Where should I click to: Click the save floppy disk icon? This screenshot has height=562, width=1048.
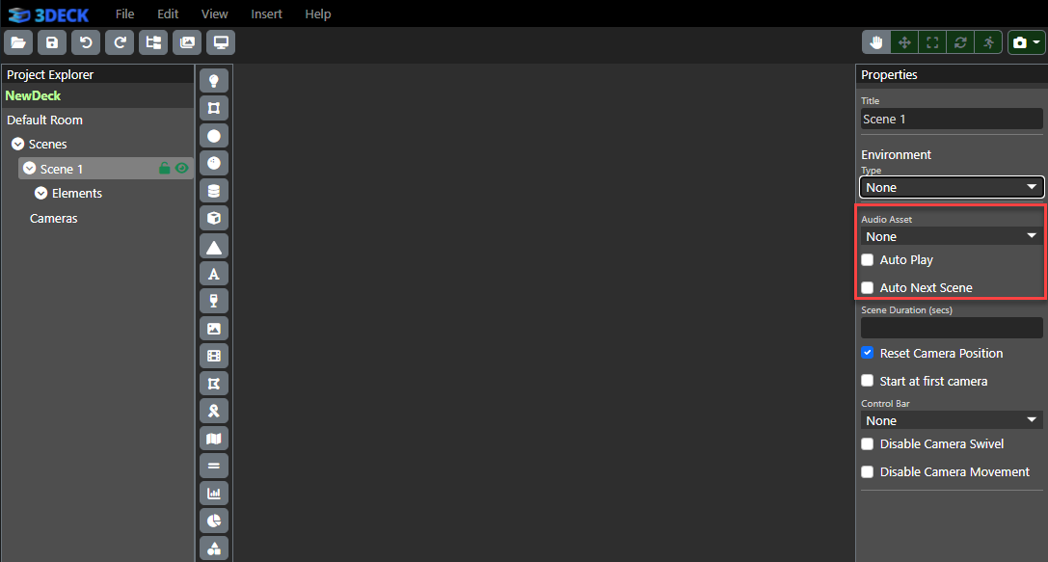(52, 42)
